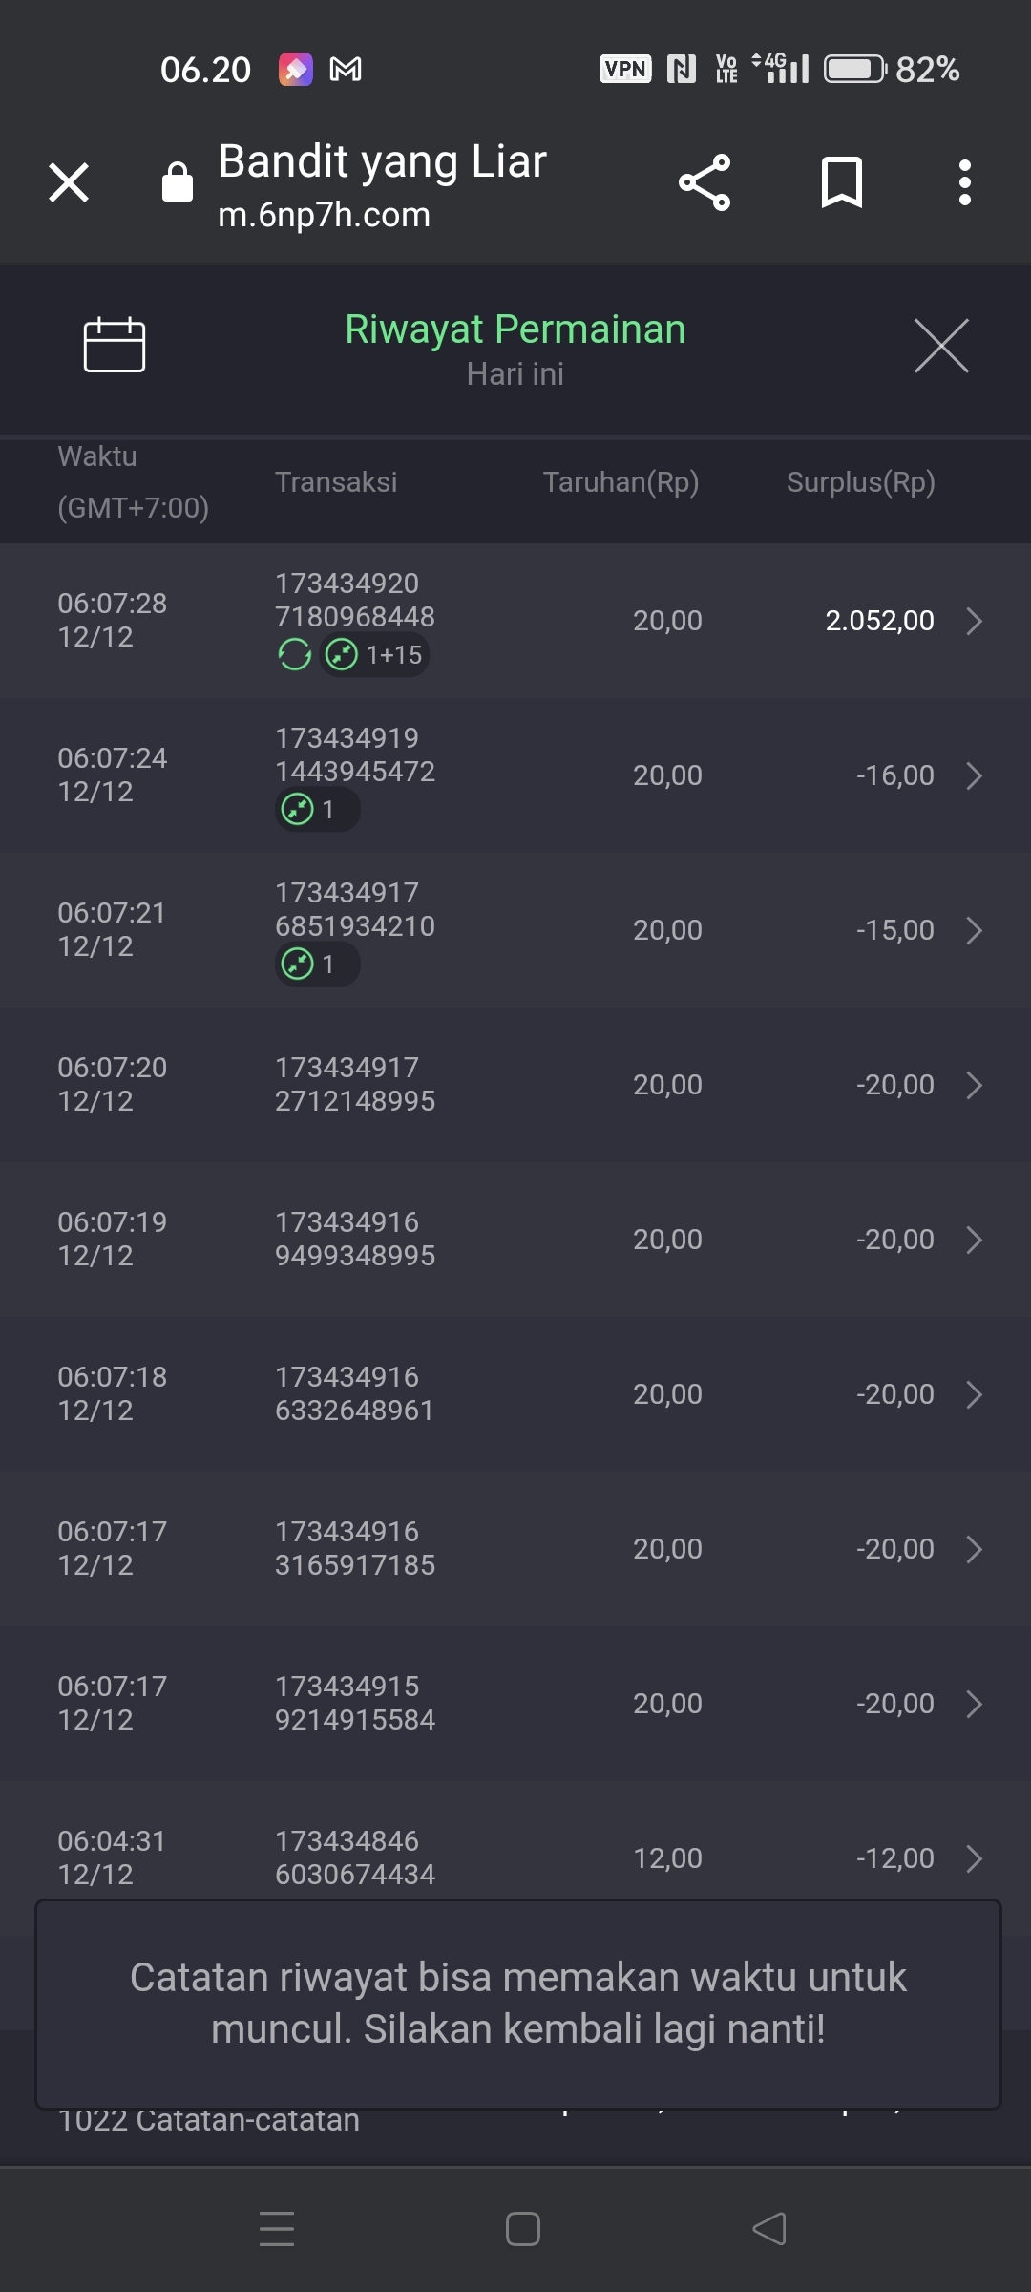Open the three-dot browser menu
Screen dimensions: 1031x2292
click(965, 182)
